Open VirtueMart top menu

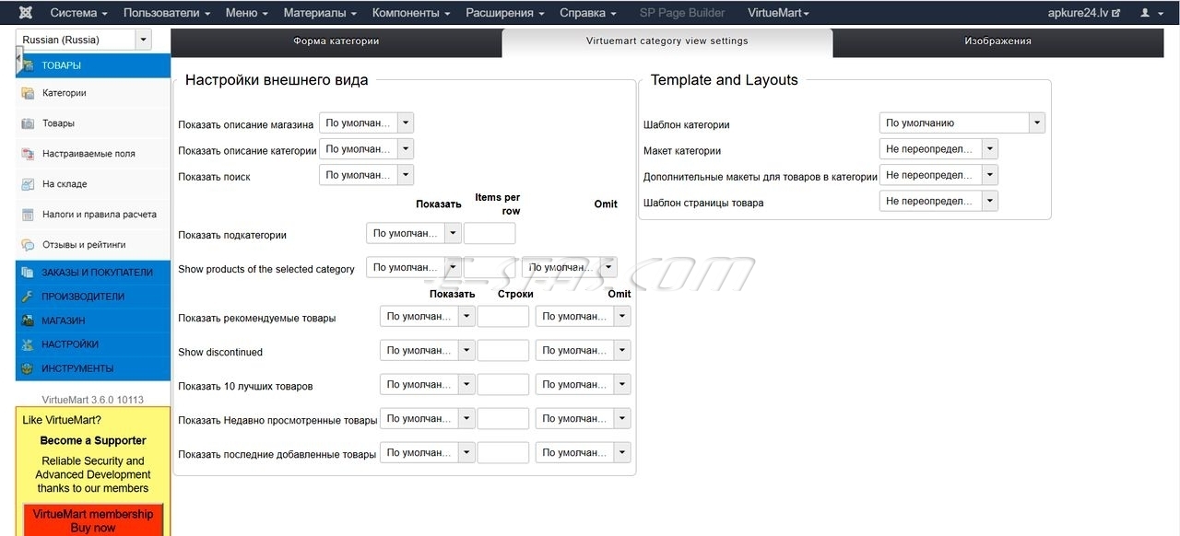(x=778, y=13)
